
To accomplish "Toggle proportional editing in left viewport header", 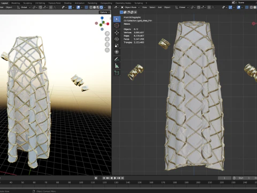I will (x=51, y=8).
